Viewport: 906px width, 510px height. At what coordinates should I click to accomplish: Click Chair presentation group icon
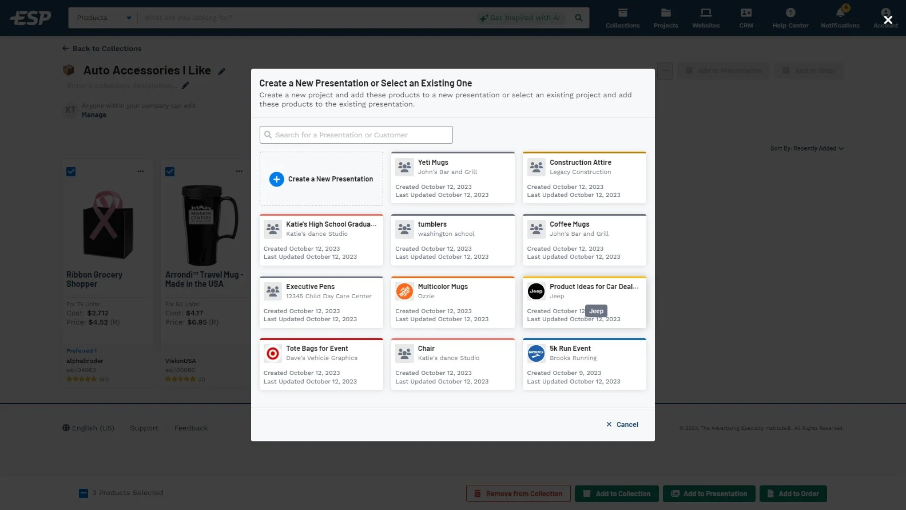(x=404, y=354)
